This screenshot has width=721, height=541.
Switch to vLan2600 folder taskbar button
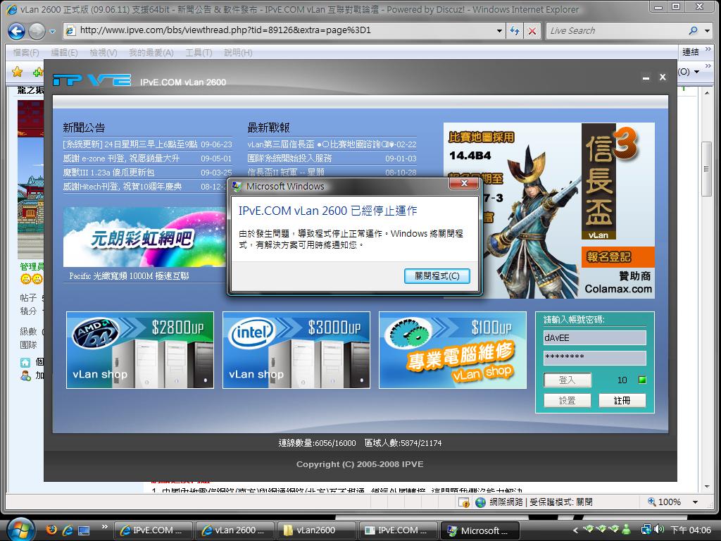pyautogui.click(x=317, y=530)
